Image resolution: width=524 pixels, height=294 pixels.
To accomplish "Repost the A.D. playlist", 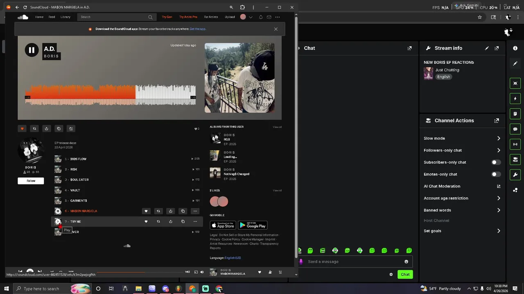I will [x=34, y=129].
